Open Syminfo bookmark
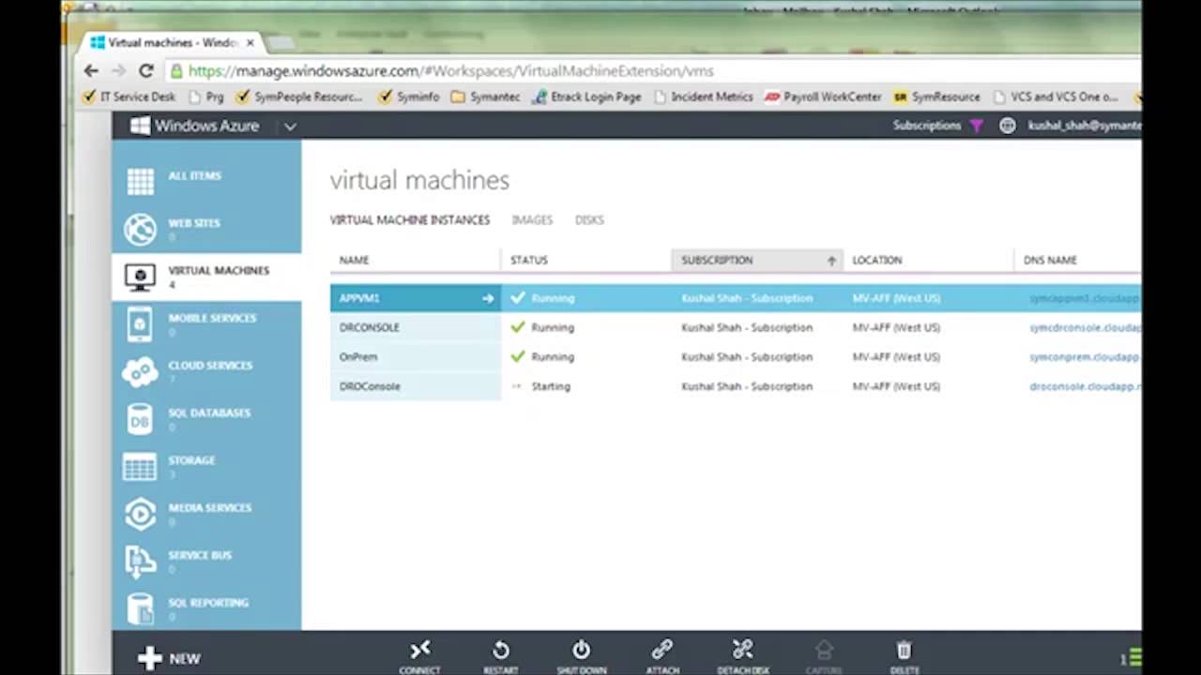1201x675 pixels. coord(409,97)
